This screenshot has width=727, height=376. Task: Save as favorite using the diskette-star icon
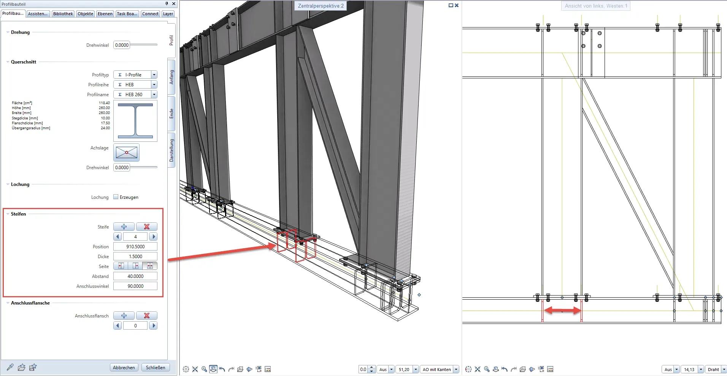33,367
